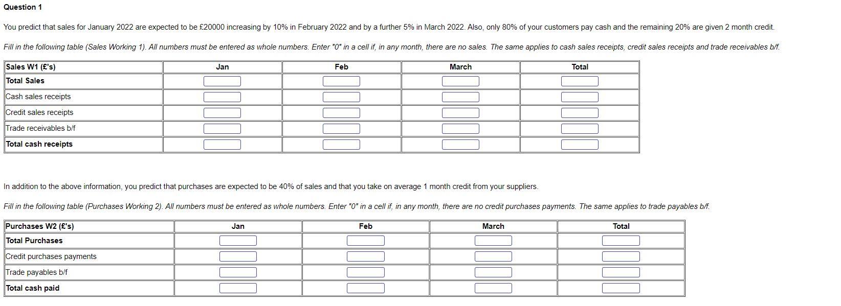841x306 pixels.
Task: Focus Total cash paid input for Feb
Action: [365, 288]
